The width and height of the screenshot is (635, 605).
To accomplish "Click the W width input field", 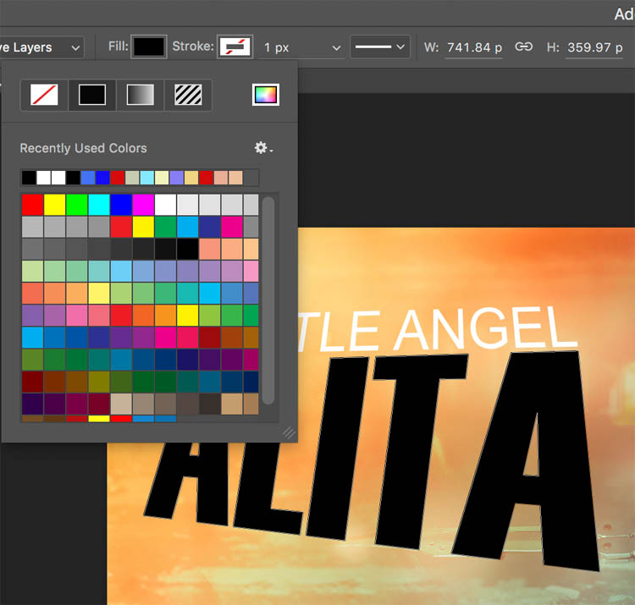I will coord(474,47).
